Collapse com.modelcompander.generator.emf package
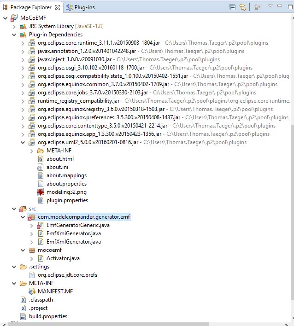 coord(23,217)
